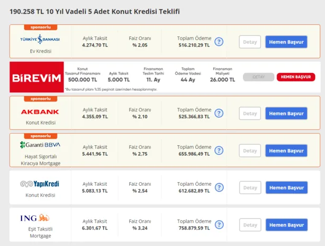This screenshot has height=246, width=325.
Task: Open total payment help icon for Türkiye İş Bankası
Action: click(219, 42)
